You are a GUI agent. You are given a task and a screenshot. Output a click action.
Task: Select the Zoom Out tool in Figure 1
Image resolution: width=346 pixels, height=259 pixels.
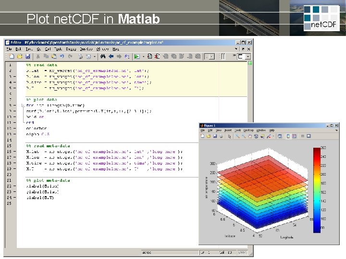244,136
